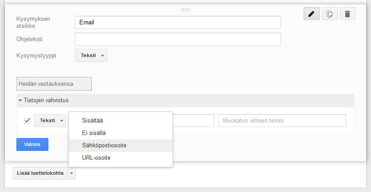The width and height of the screenshot is (371, 192).
Task: Click the Heidän vastauksensa placeholder box
Action: [54, 84]
